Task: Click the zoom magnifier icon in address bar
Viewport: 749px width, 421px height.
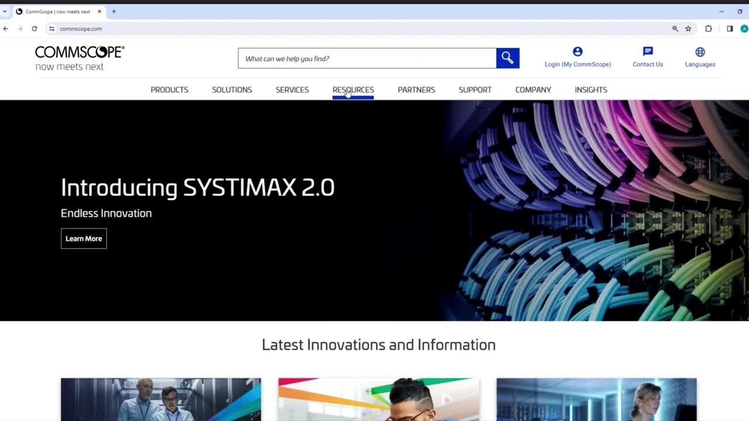Action: click(675, 29)
